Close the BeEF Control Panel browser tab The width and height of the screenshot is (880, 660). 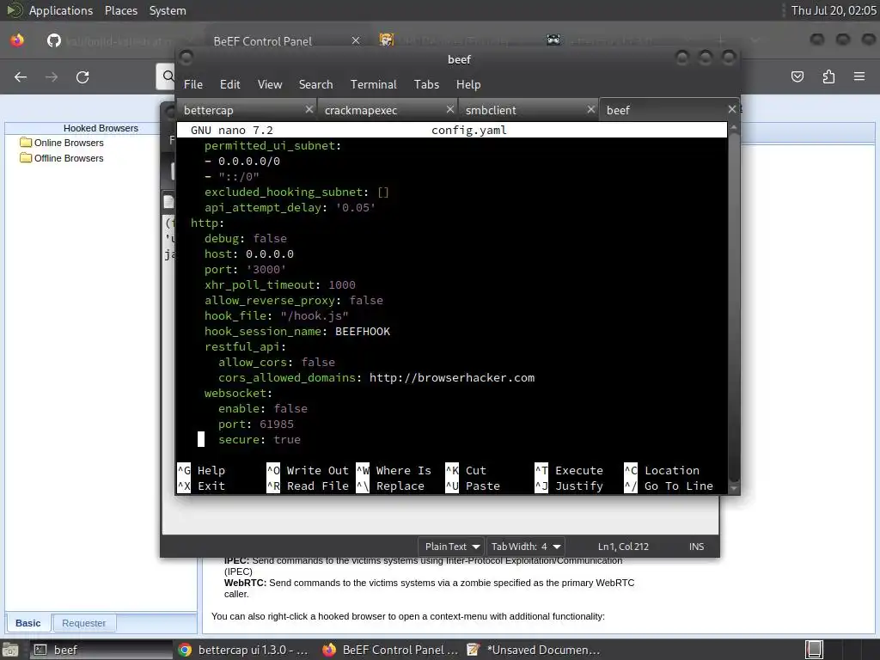click(x=355, y=40)
